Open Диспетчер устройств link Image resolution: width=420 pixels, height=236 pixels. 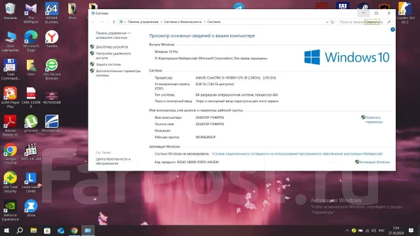coord(112,47)
